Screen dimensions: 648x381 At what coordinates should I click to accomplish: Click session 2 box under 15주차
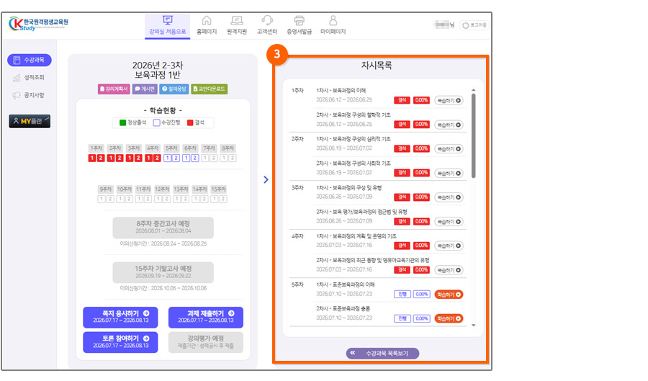pos(223,200)
